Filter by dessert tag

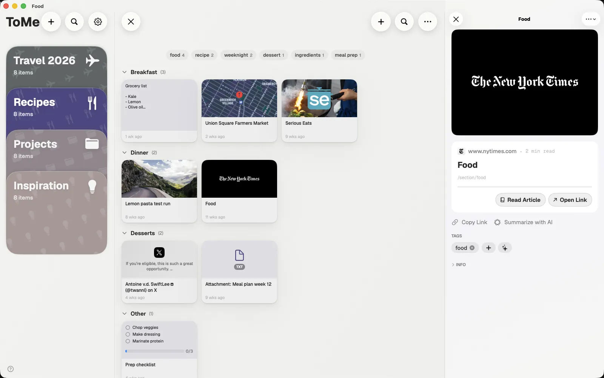tap(273, 55)
